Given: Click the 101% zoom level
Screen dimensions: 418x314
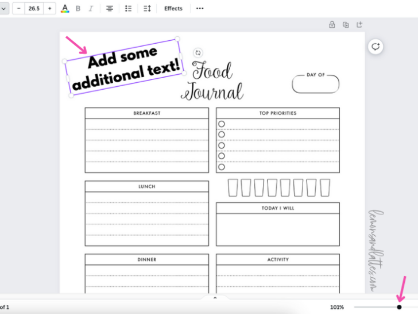Looking at the screenshot, I should [x=337, y=307].
